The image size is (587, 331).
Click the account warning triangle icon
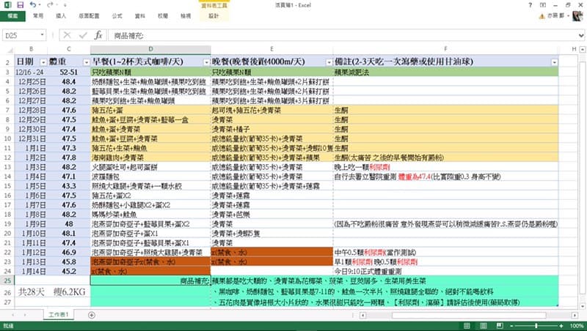tap(542, 16)
